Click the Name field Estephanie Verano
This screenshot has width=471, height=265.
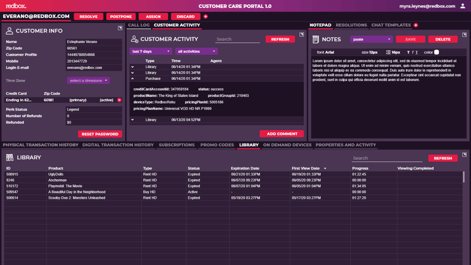(x=94, y=42)
